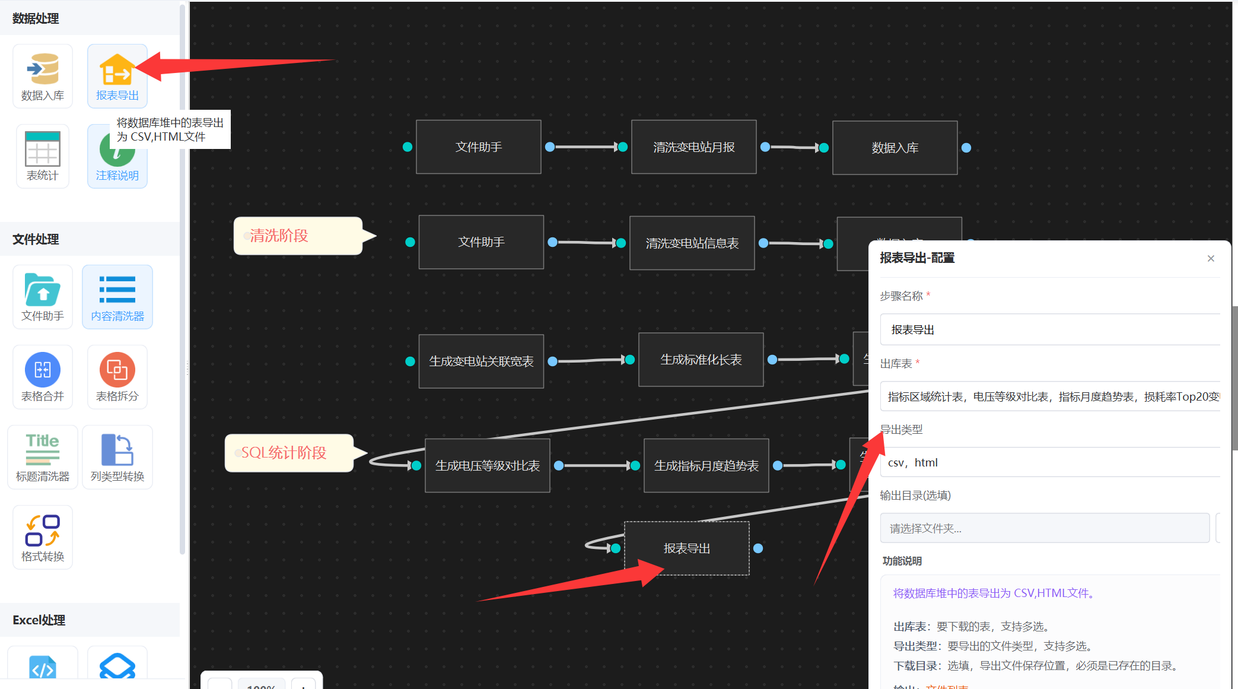Select the 文件助手 node linked to 清洗变电站信息表

pyautogui.click(x=481, y=242)
